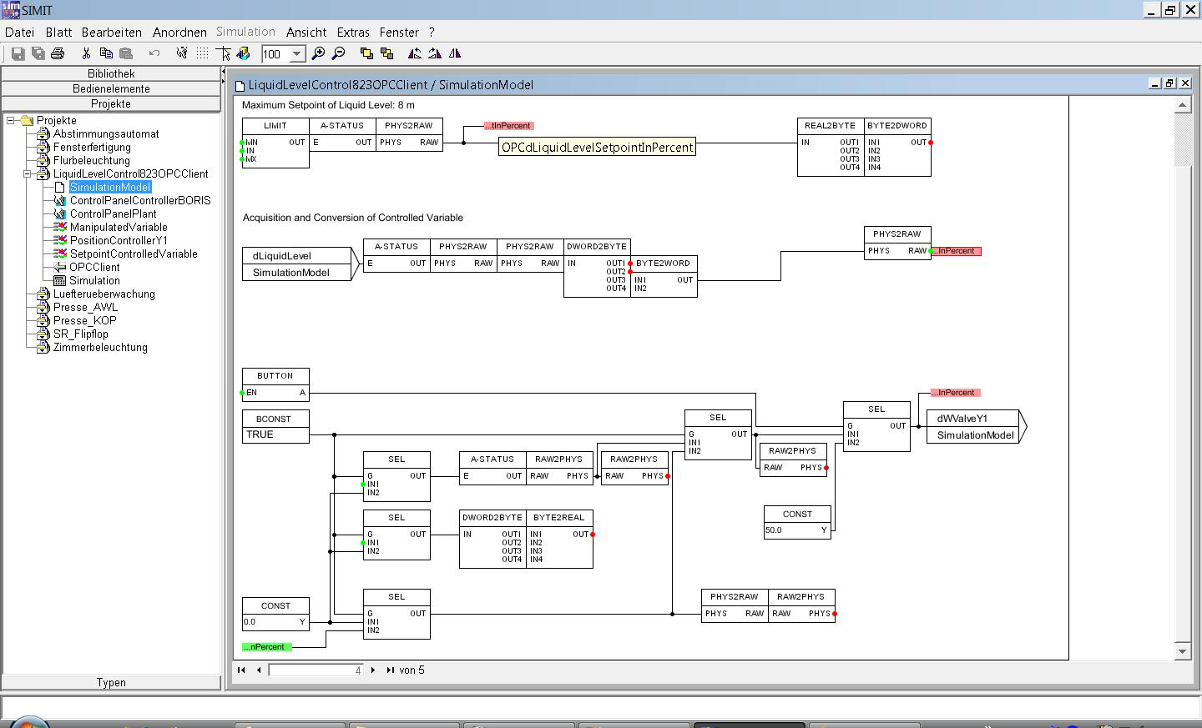Click the vertical scrollbar up arrow
This screenshot has height=728, width=1202.
tap(1182, 105)
